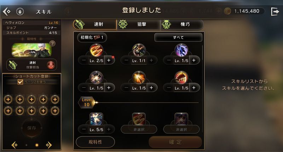
Task: Click the first empty shortcut slot
Action: point(8,99)
